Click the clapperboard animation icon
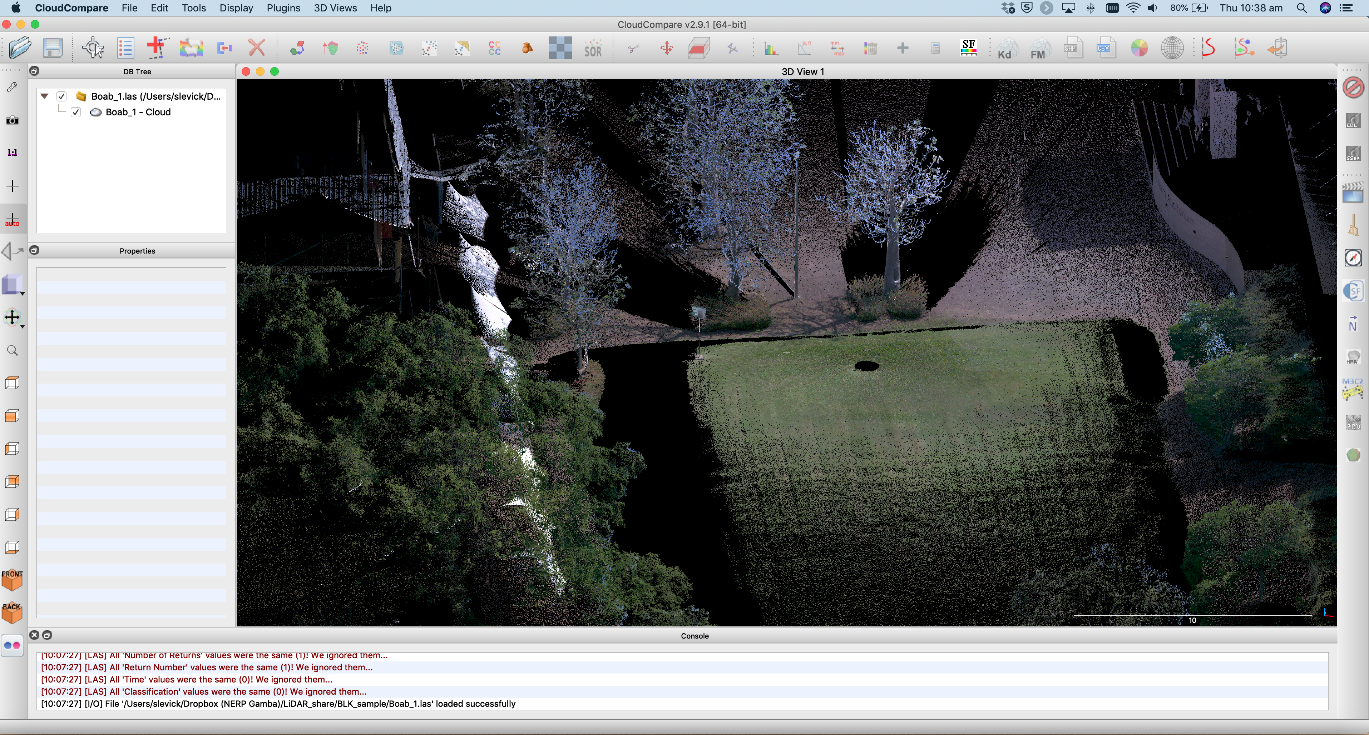Viewport: 1369px width, 735px height. (x=1353, y=192)
